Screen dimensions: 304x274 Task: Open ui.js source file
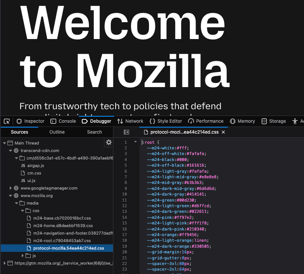pos(31,181)
